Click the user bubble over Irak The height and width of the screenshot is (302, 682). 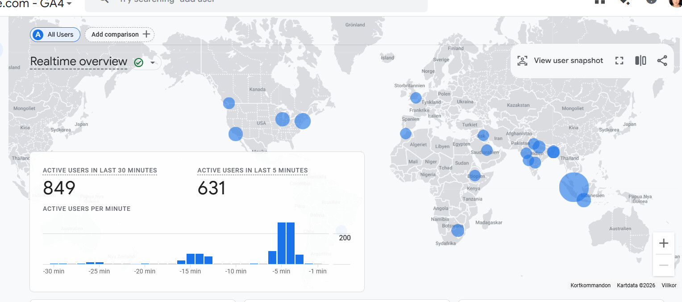pos(483,135)
